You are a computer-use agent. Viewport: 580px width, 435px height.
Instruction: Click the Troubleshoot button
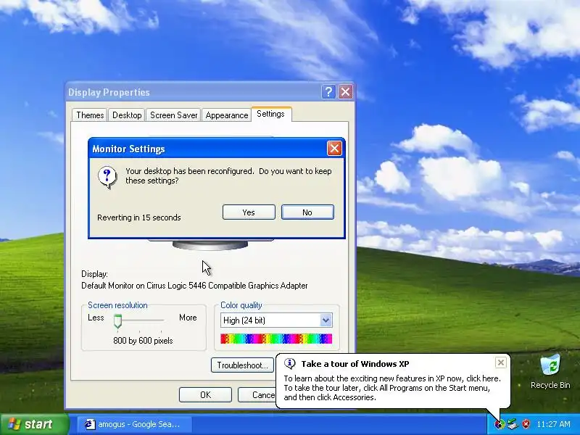(x=243, y=365)
